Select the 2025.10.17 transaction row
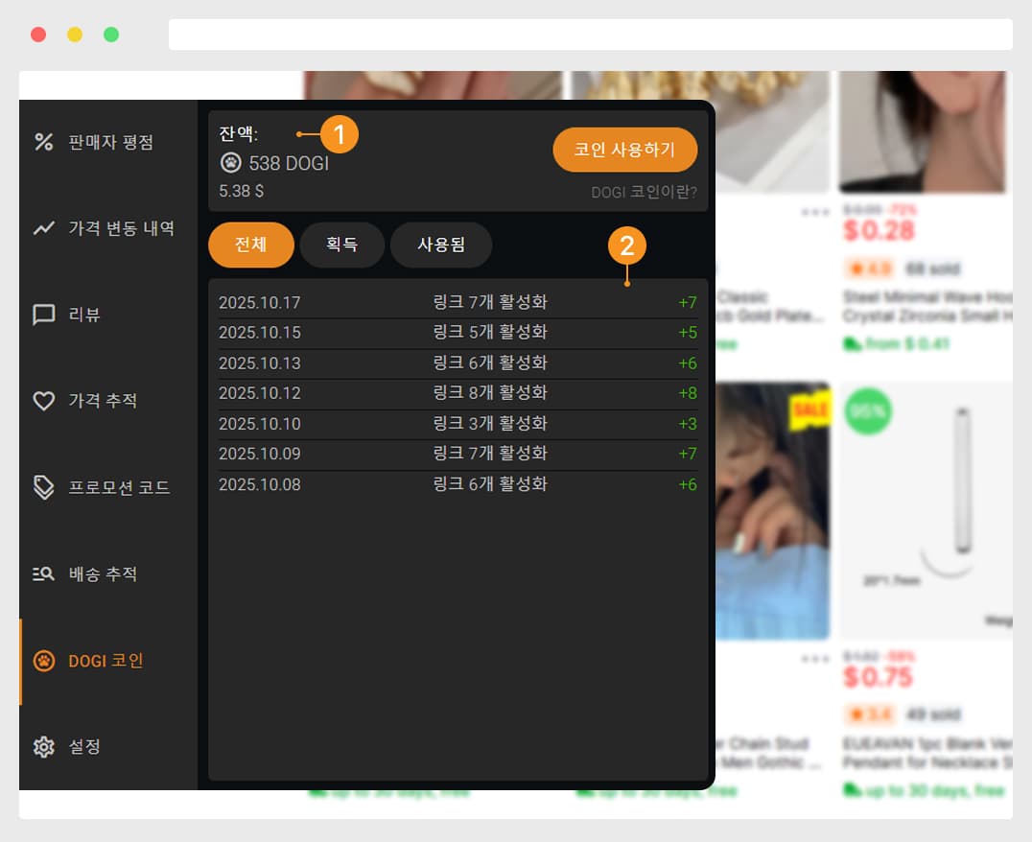 457,303
